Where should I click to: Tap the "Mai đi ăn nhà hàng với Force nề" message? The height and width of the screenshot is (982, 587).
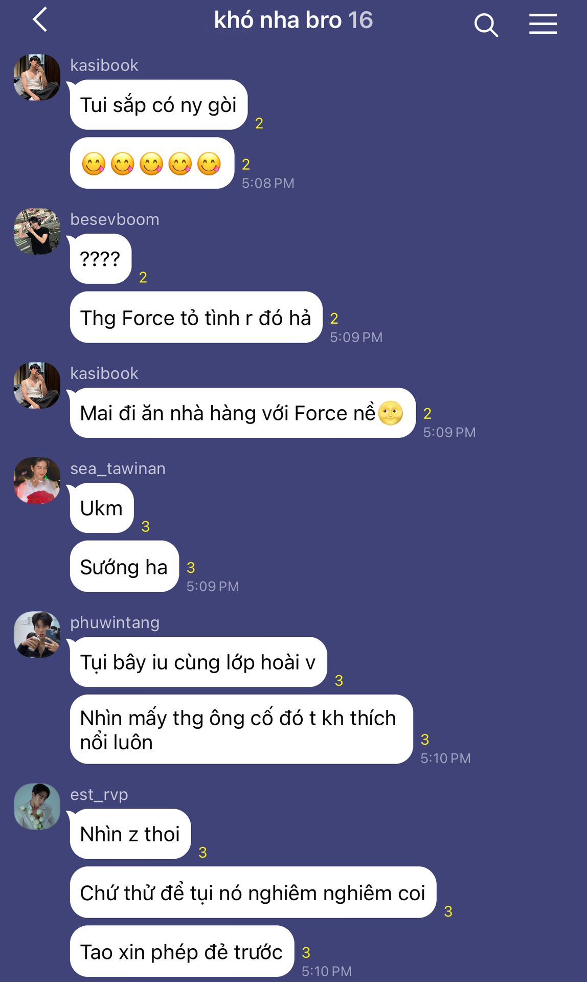(x=242, y=413)
